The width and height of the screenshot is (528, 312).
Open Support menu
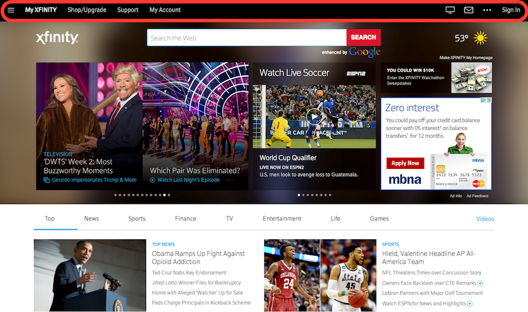pyautogui.click(x=128, y=10)
